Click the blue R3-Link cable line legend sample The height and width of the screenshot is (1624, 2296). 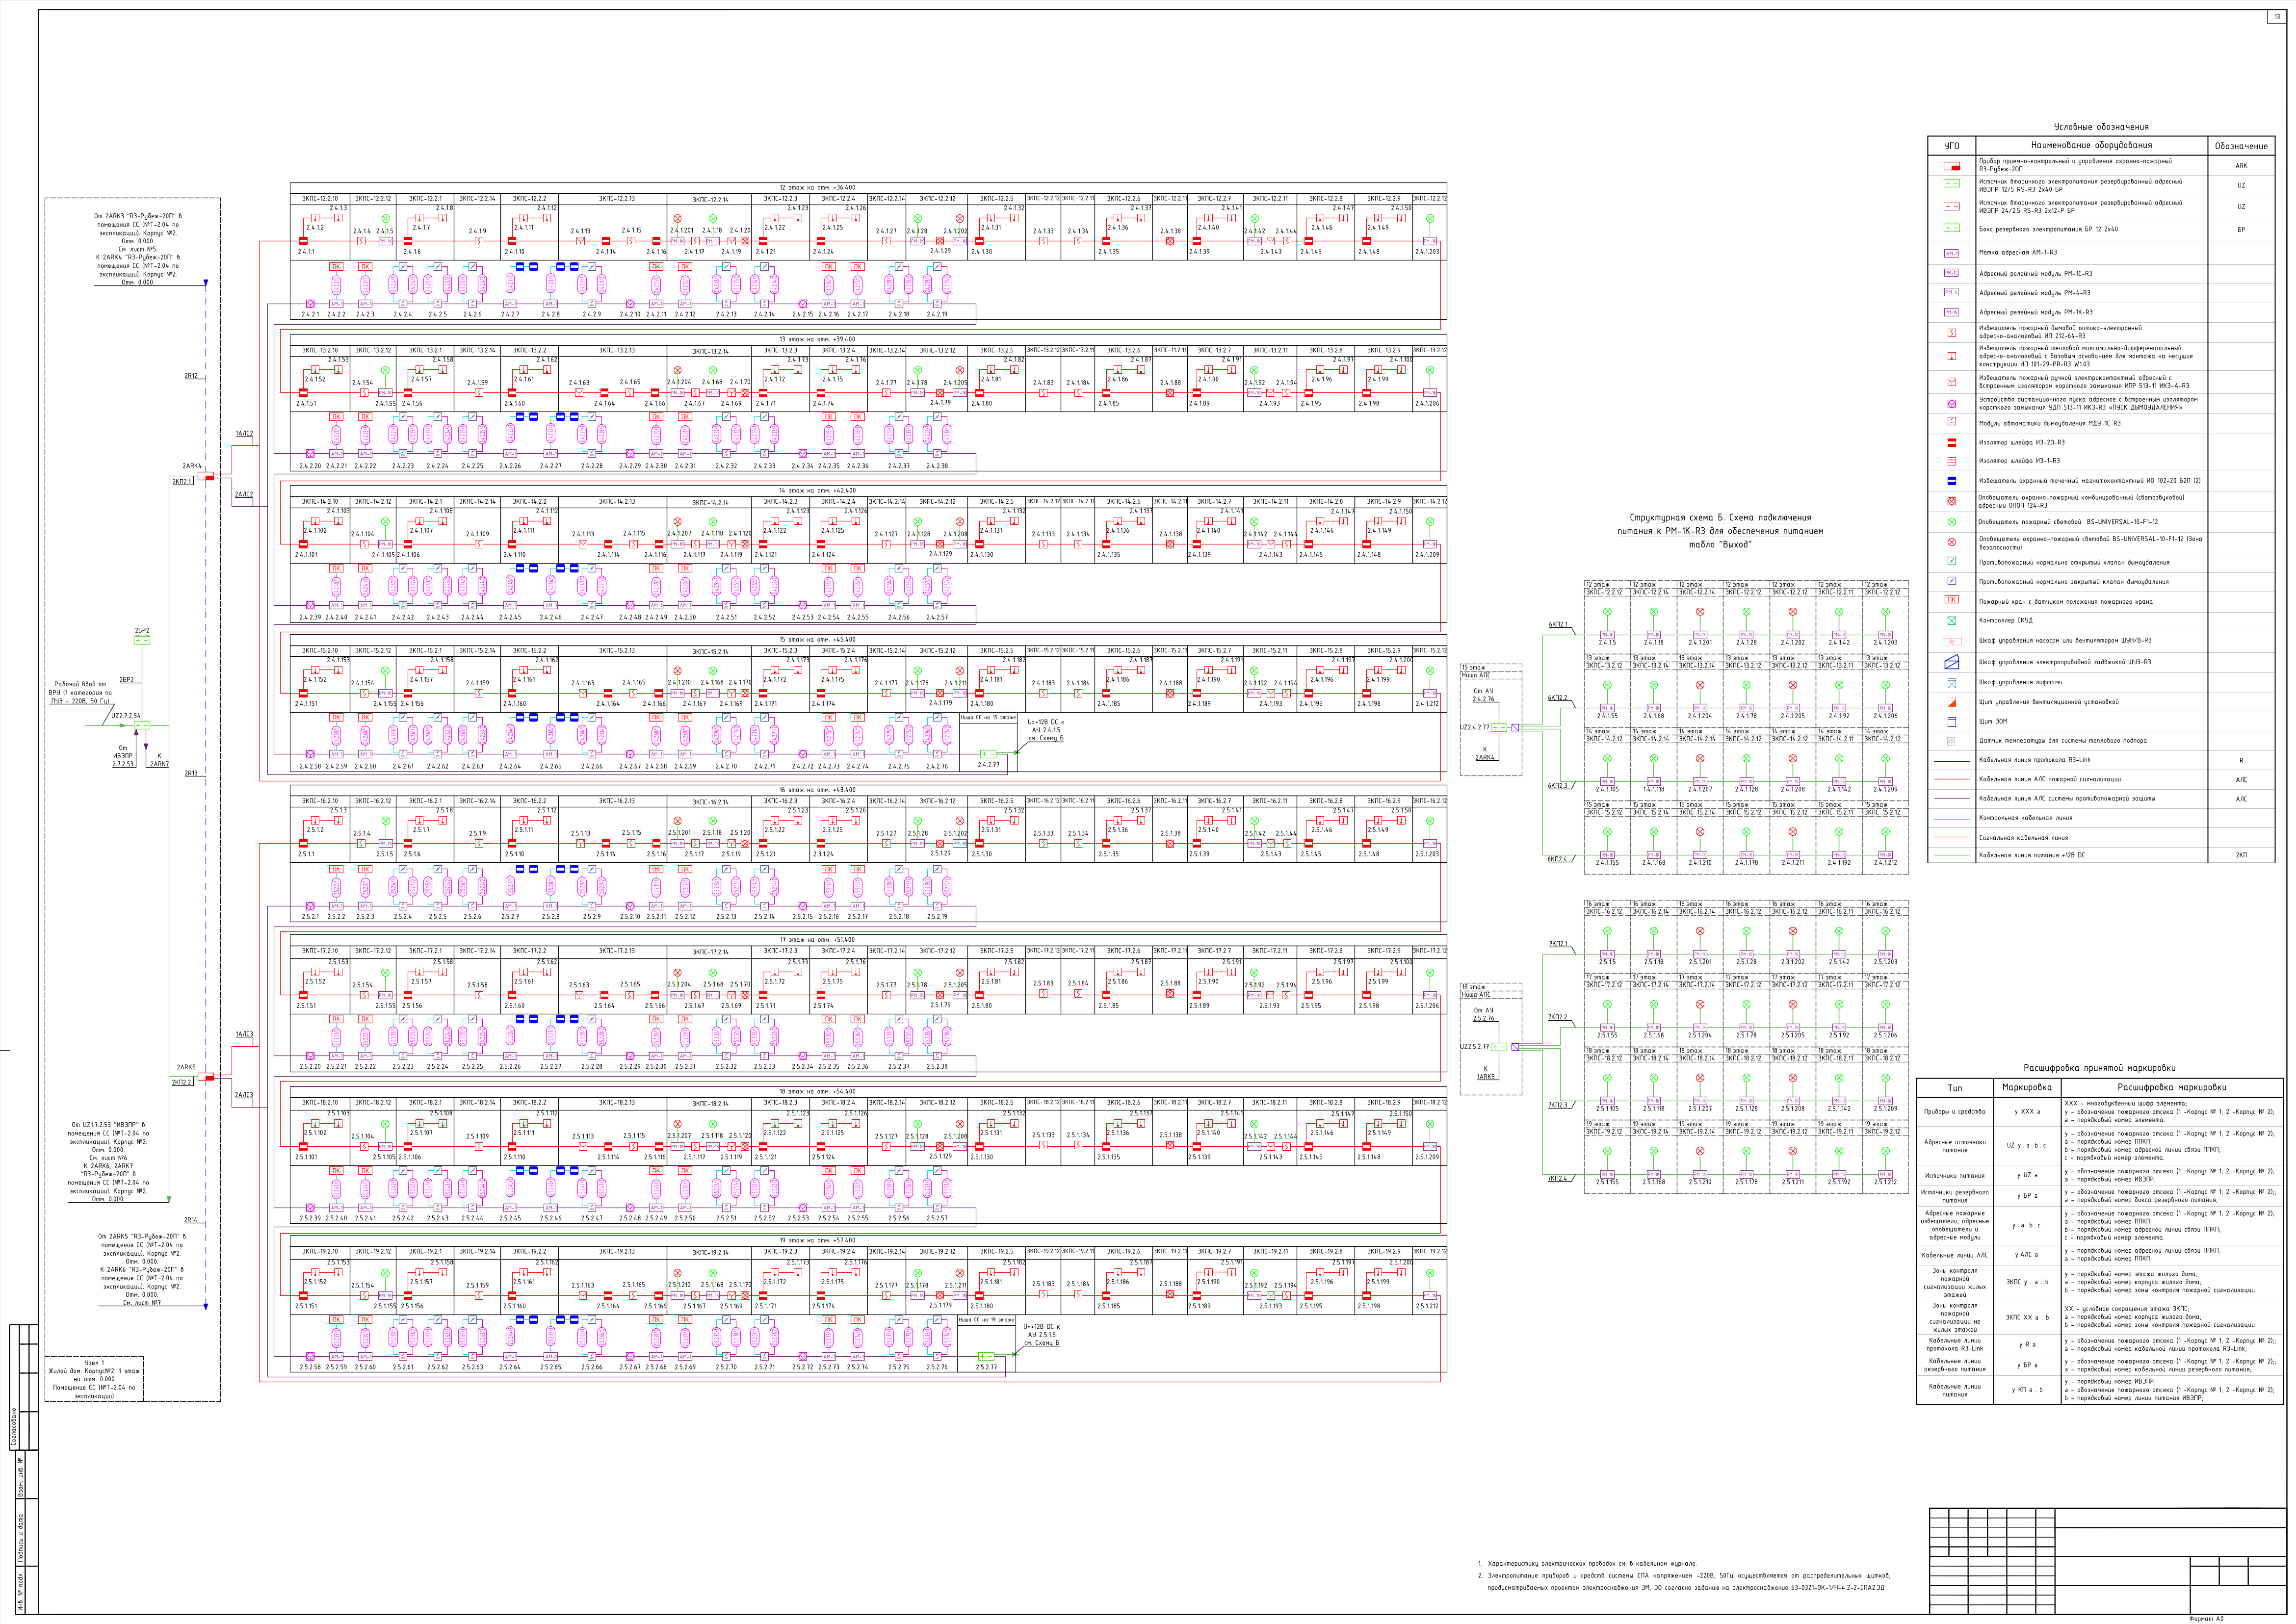(x=1951, y=761)
